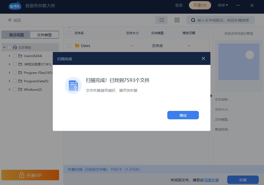Check the C:(7593) drive checkbox
Image resolution: width=264 pixels, height=185 pixels.
[9, 47]
